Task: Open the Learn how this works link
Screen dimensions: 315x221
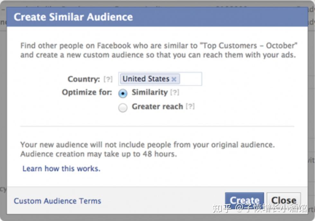Action: 61,168
